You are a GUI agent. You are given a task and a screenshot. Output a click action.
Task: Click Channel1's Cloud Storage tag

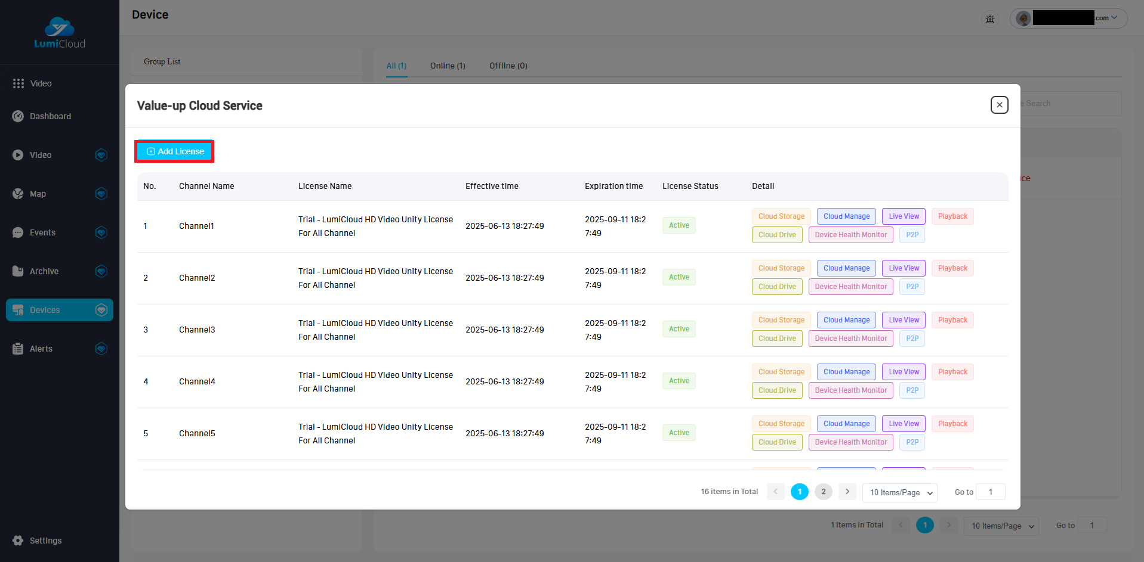(781, 216)
